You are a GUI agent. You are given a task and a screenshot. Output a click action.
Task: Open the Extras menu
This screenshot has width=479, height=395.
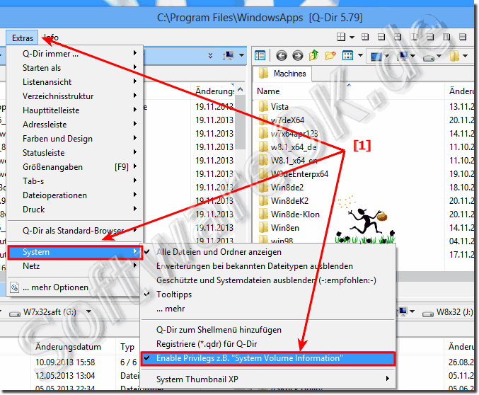(x=23, y=38)
